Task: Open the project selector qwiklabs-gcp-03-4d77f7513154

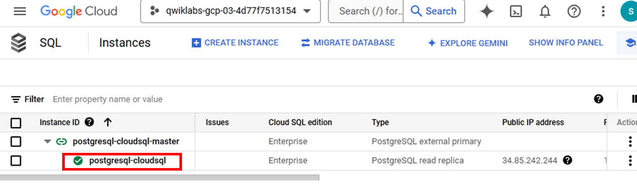Action: tap(231, 11)
